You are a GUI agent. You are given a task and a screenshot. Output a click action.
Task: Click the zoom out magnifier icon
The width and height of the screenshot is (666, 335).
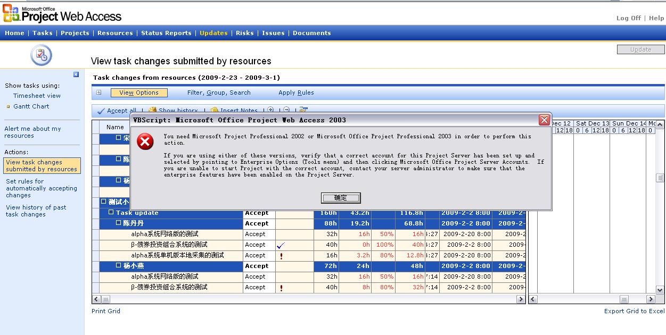tap(286, 110)
